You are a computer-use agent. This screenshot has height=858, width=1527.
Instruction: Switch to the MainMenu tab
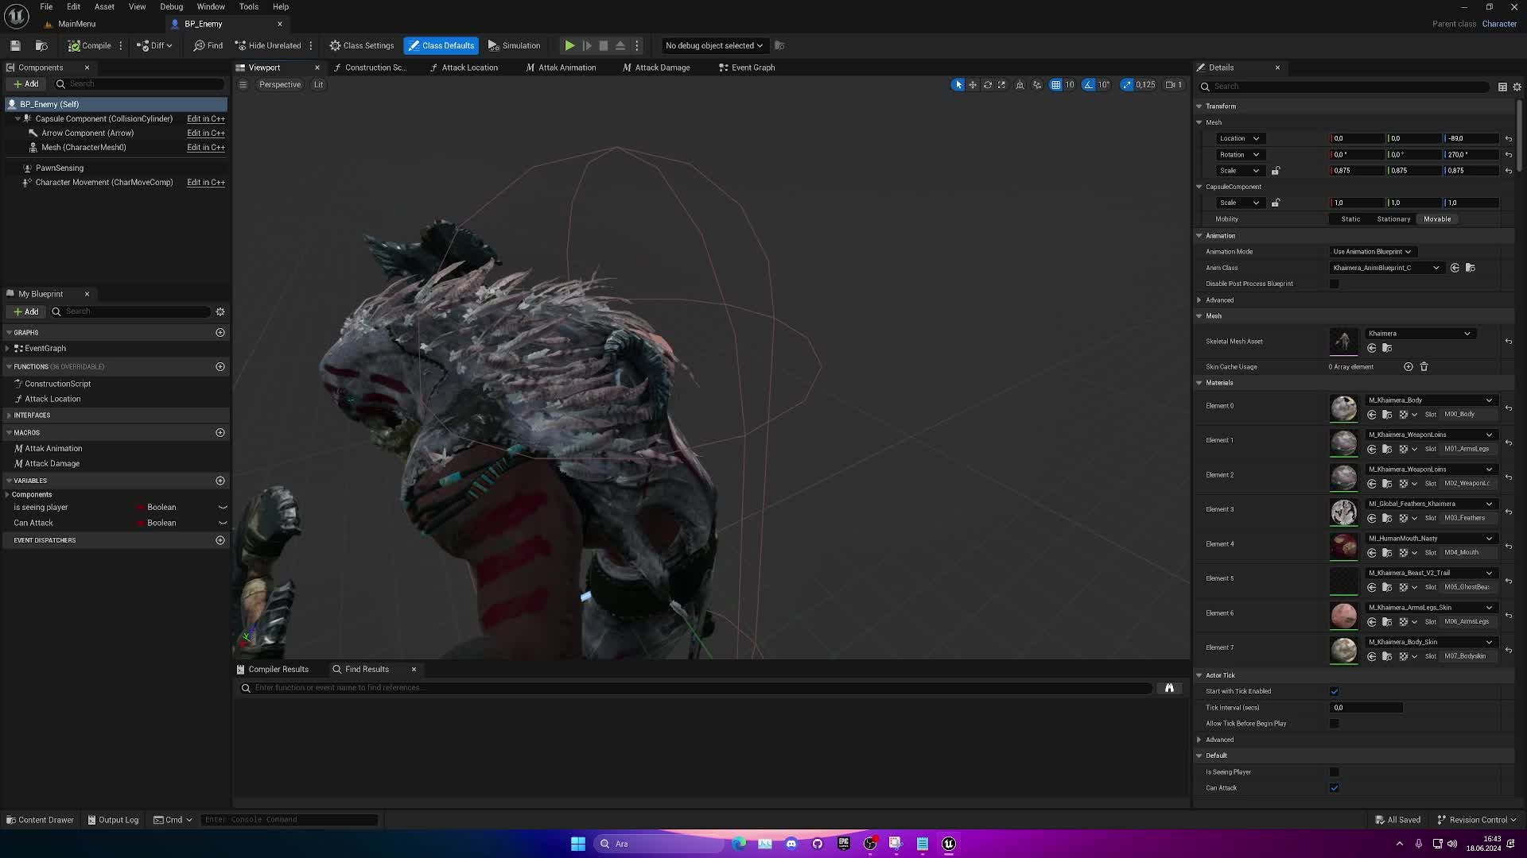(76, 24)
